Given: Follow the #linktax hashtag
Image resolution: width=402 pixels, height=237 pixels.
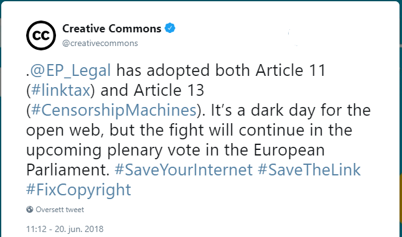Looking at the screenshot, I should (x=60, y=90).
